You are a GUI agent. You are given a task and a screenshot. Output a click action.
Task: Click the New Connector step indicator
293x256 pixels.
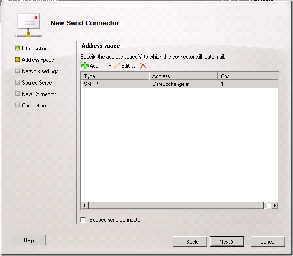[x=17, y=94]
